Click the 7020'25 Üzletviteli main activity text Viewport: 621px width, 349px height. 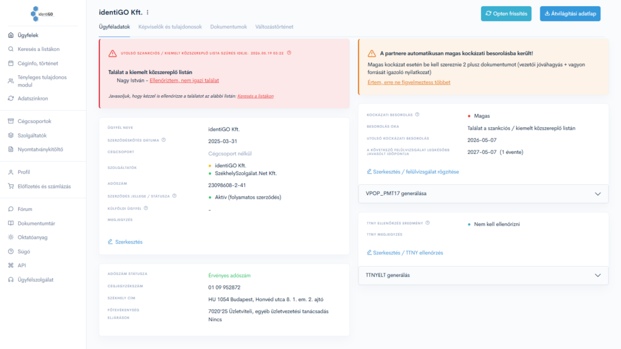[x=268, y=311]
